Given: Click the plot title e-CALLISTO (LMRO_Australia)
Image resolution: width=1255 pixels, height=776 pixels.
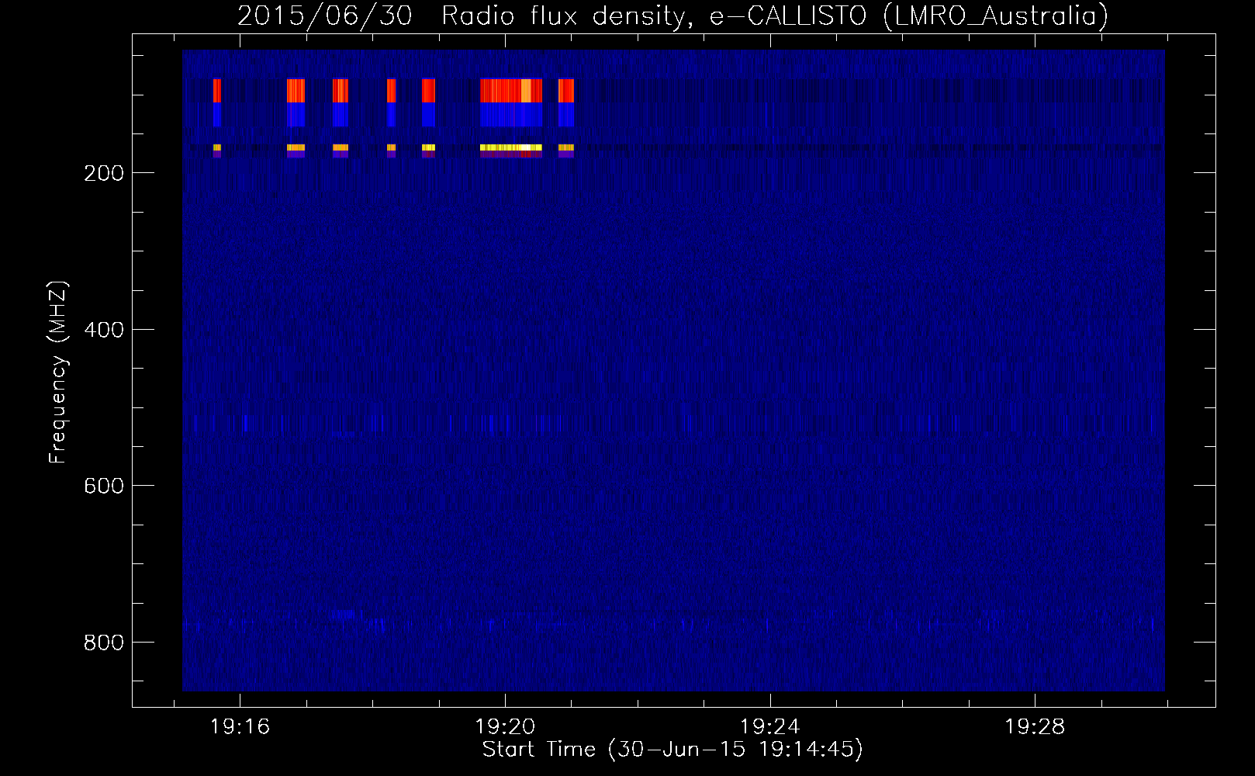Looking at the screenshot, I should 909,16.
